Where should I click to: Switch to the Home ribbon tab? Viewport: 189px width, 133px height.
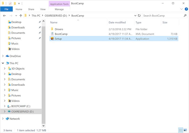19,9
